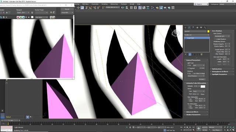Enable 2 Sided Shadows checkbox
236x132 pixels.
pos(215,39)
